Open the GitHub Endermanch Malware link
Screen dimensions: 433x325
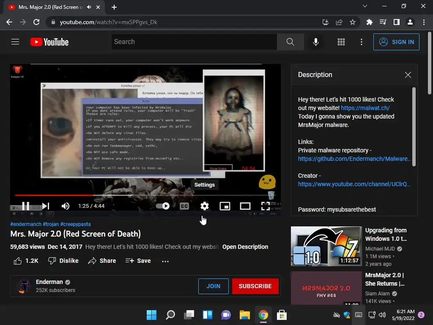coord(354,159)
